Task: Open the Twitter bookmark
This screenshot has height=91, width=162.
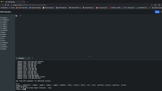Action: [x=12, y=8]
